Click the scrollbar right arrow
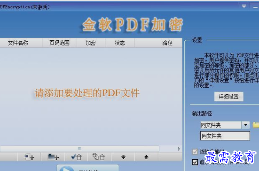Screen dimensions: 259x171 179,149
